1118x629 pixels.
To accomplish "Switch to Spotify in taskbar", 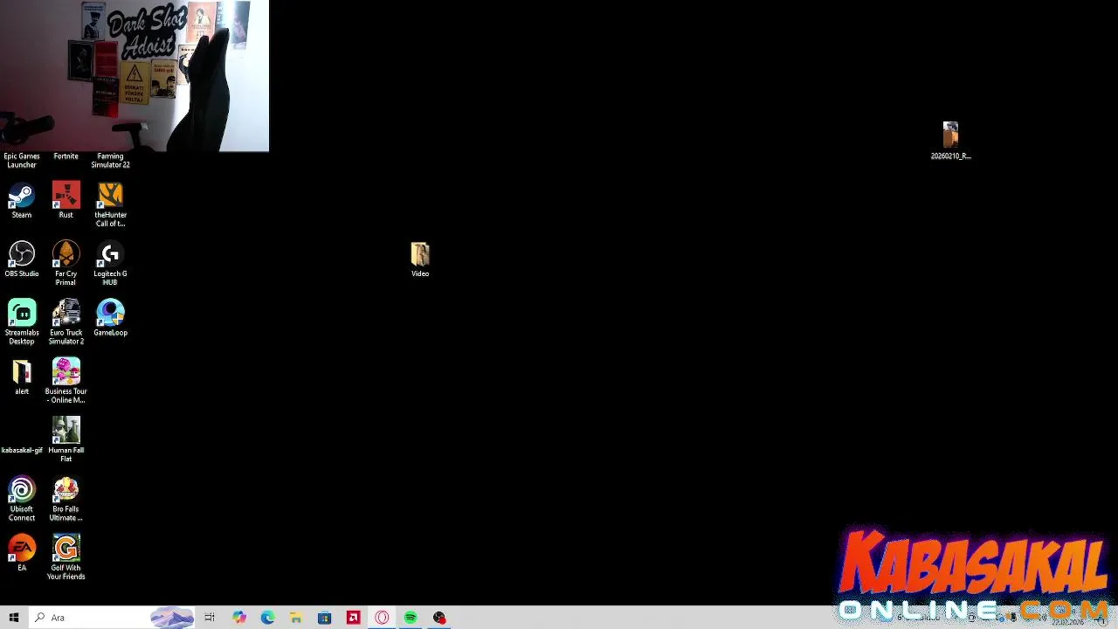I will click(411, 618).
